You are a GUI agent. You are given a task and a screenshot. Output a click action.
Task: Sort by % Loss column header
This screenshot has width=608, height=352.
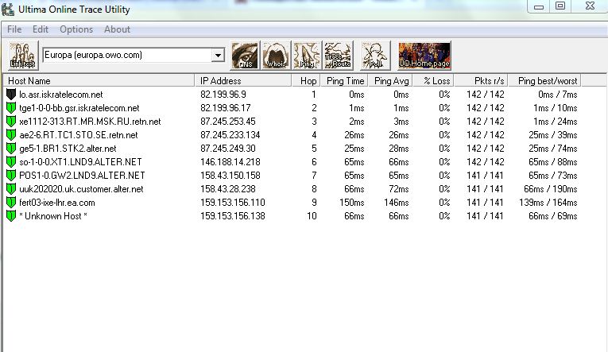(433, 80)
